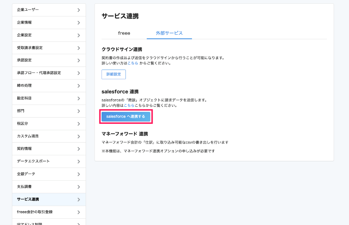Image resolution: width=349 pixels, height=225 pixels.
Task: Switch to the 外部サービス tab
Action: (169, 33)
